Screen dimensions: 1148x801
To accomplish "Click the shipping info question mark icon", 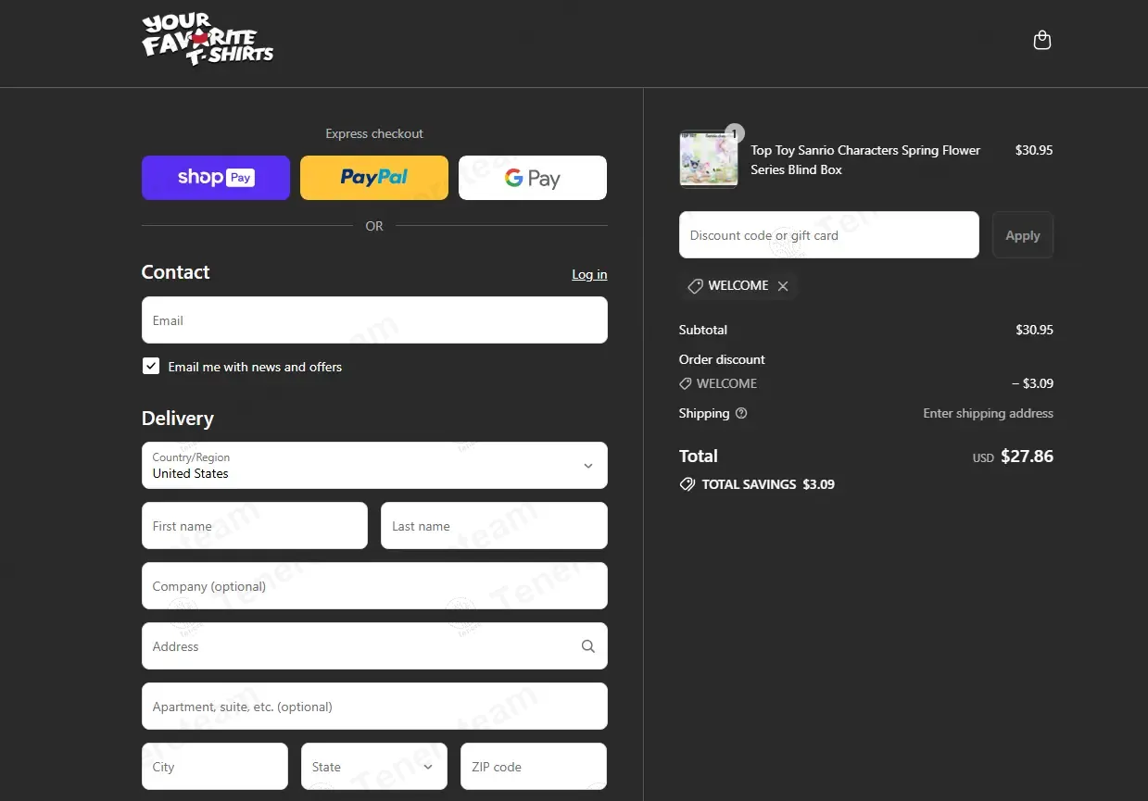I will pyautogui.click(x=741, y=414).
